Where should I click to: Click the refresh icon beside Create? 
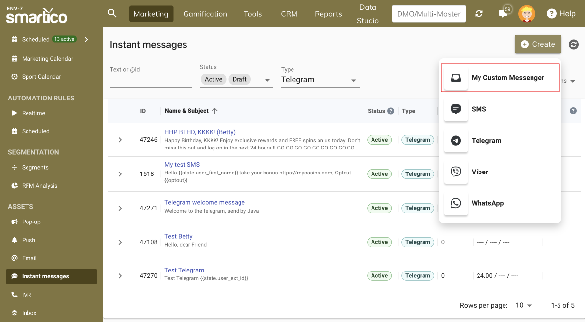coord(573,45)
